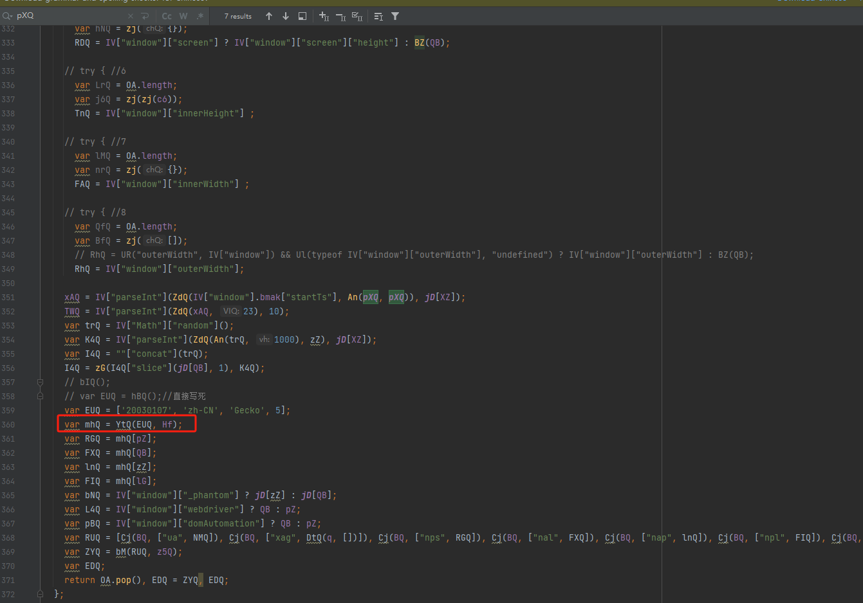Click "mhQ" variable declaration on line 360
Viewport: 863px width, 603px height.
[x=93, y=424]
